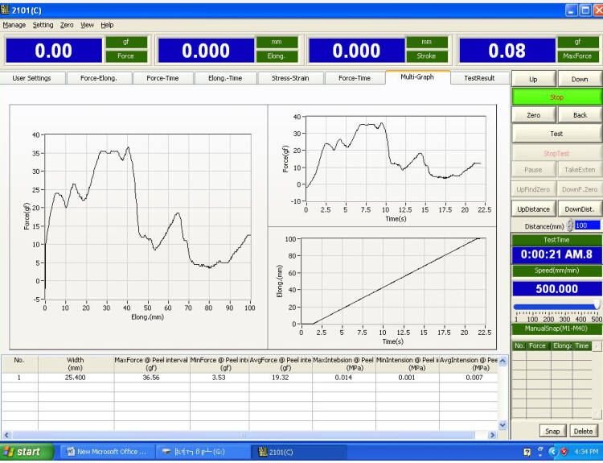Click the Test button
603x463 pixels.
(x=556, y=134)
